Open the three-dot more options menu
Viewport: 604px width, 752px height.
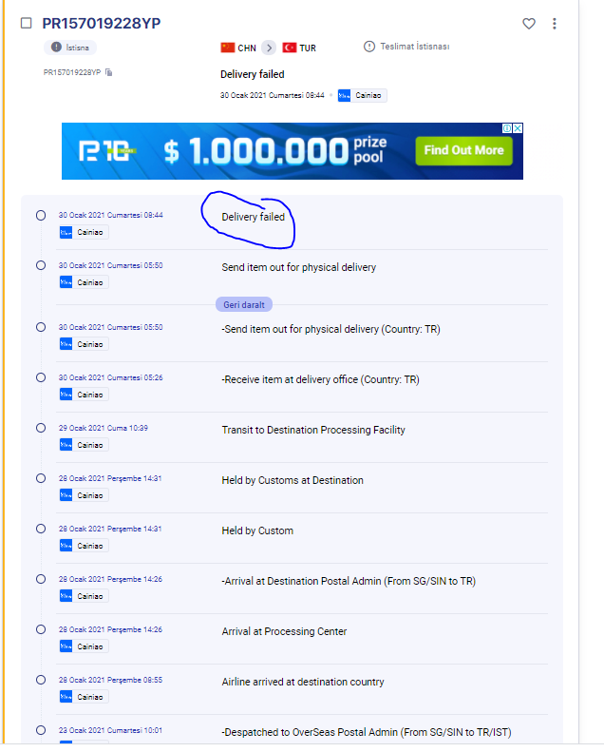555,24
